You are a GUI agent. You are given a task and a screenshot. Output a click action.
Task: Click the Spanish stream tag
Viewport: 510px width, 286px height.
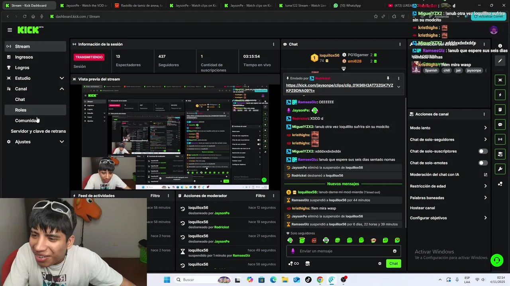(431, 70)
